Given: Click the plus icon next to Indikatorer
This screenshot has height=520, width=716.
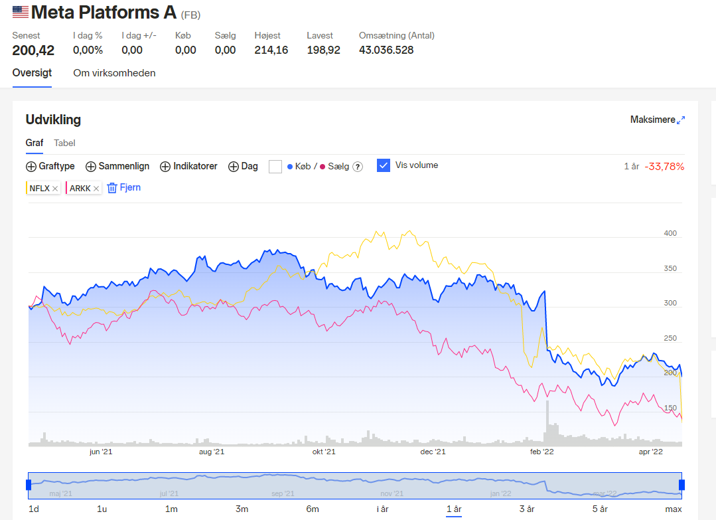Looking at the screenshot, I should (165, 167).
